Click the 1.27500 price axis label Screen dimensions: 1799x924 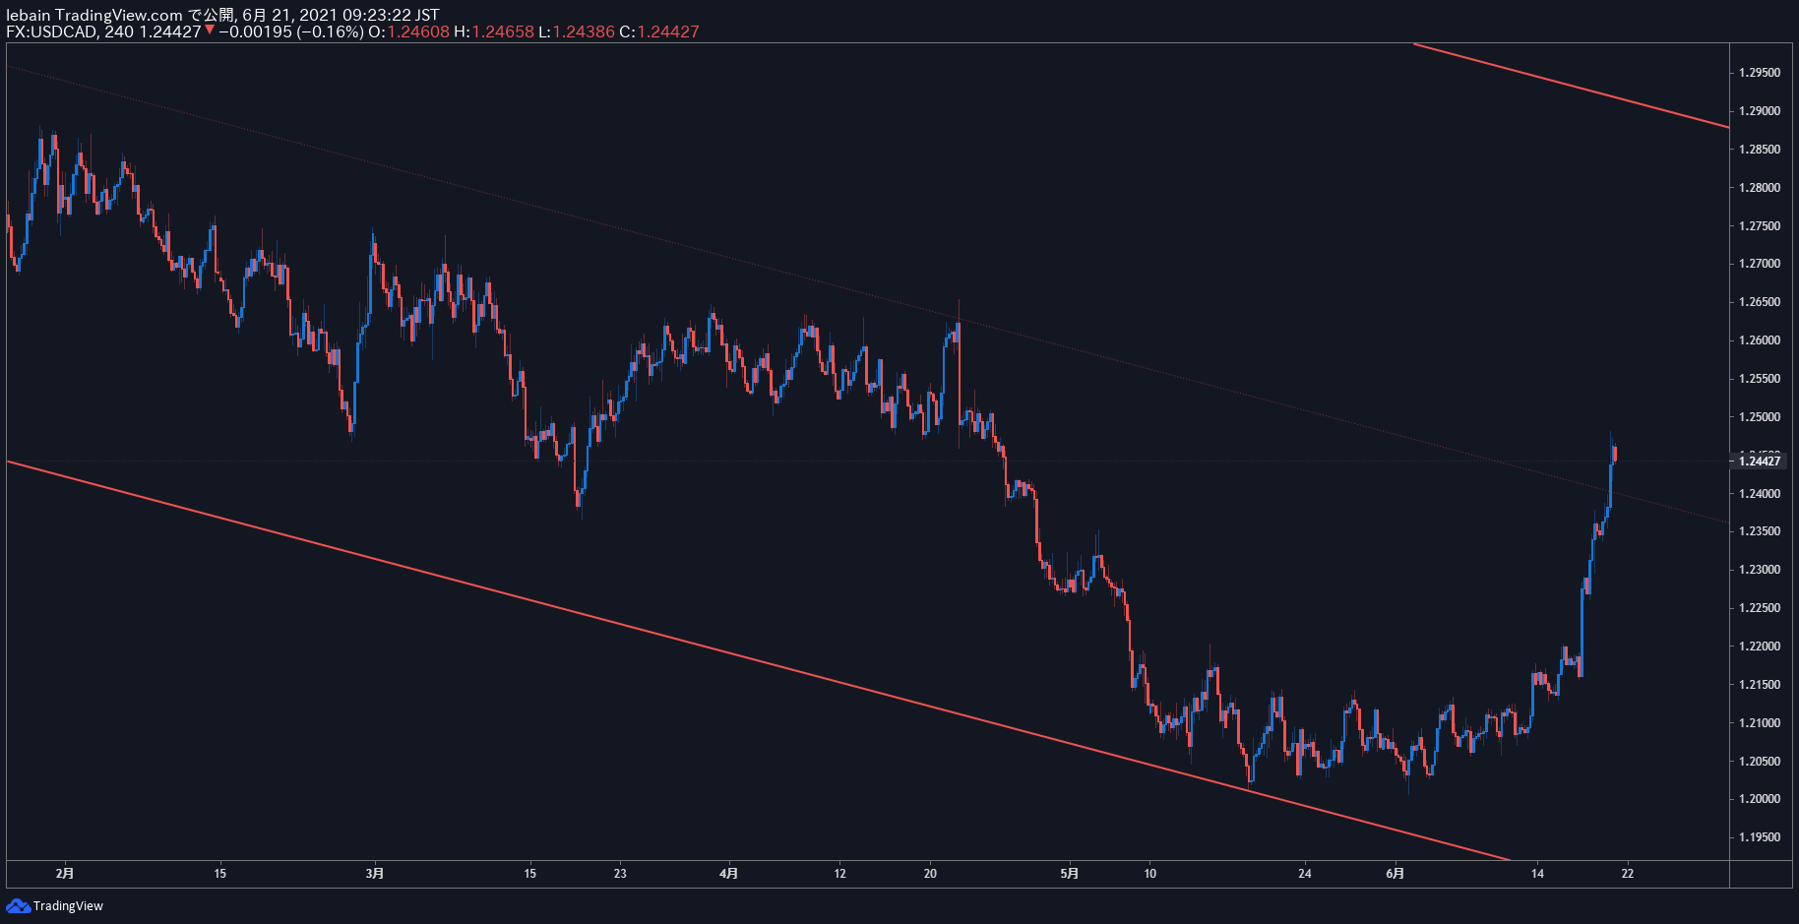(1760, 226)
